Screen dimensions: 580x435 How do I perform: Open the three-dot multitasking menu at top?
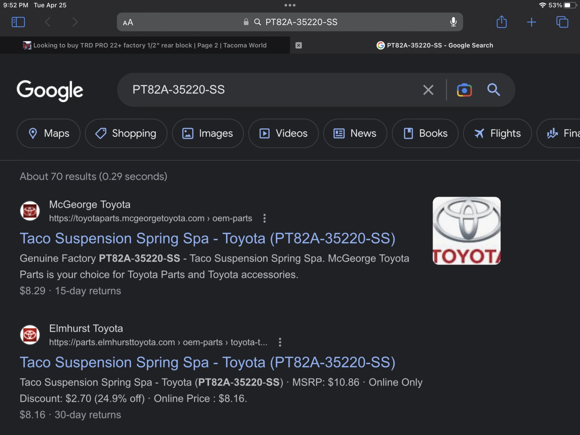[290, 5]
